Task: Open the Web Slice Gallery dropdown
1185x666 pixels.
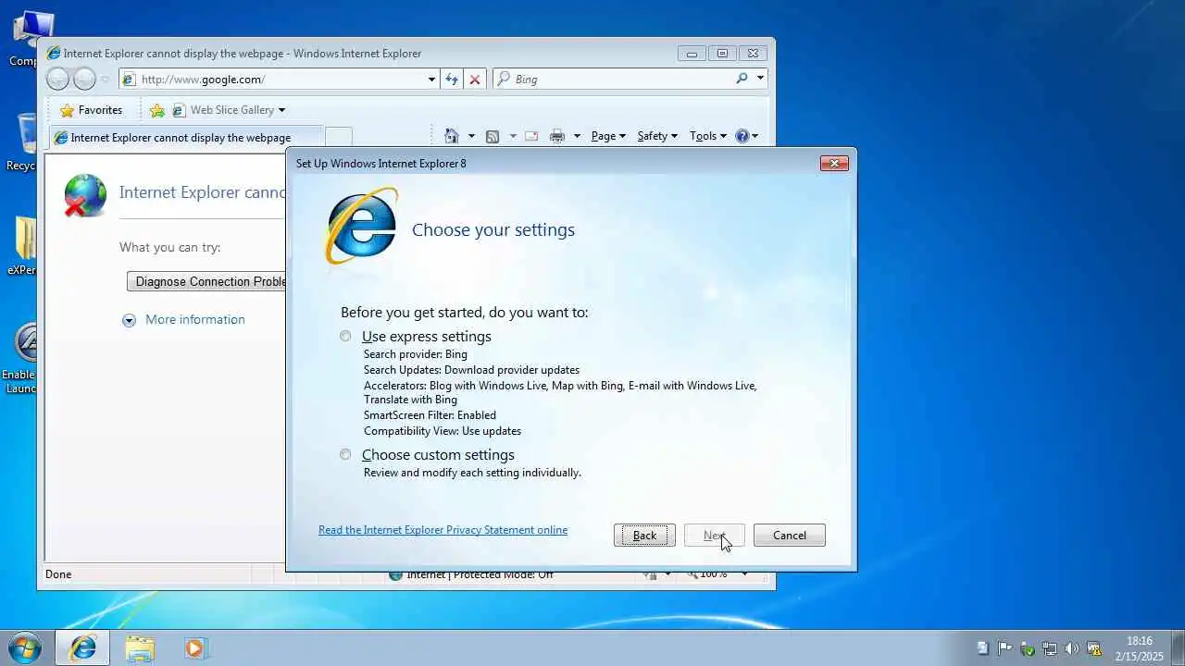Action: coord(229,110)
